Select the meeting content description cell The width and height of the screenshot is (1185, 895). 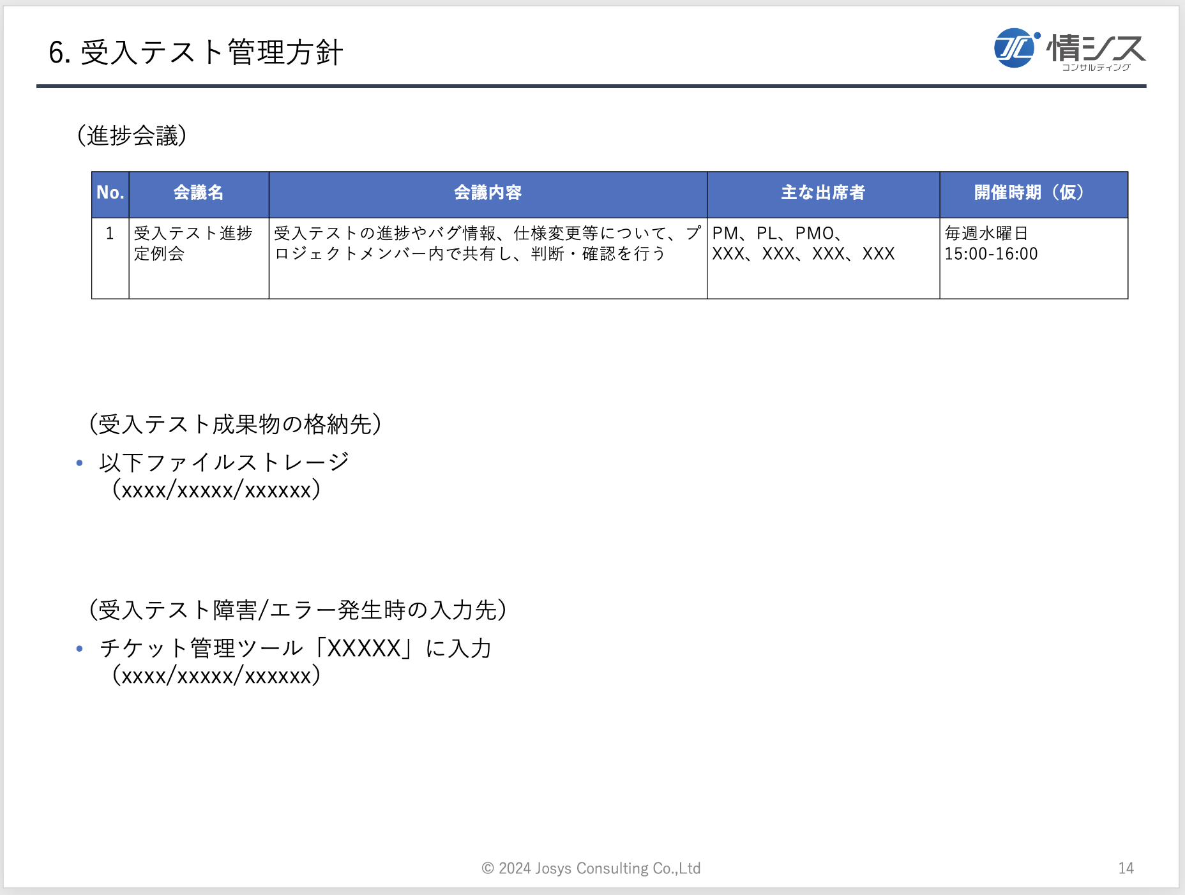[488, 259]
